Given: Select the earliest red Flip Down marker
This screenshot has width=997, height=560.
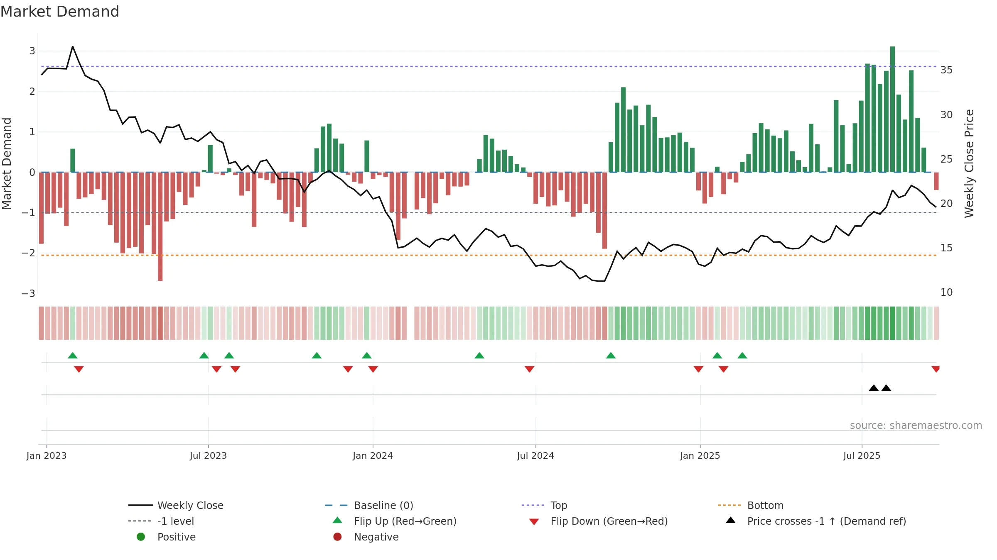Looking at the screenshot, I should 79,369.
